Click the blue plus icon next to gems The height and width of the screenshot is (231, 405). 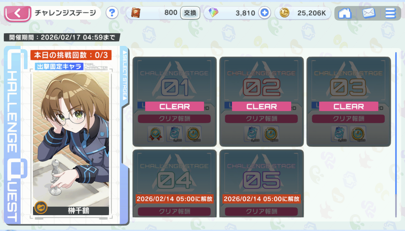tap(264, 13)
